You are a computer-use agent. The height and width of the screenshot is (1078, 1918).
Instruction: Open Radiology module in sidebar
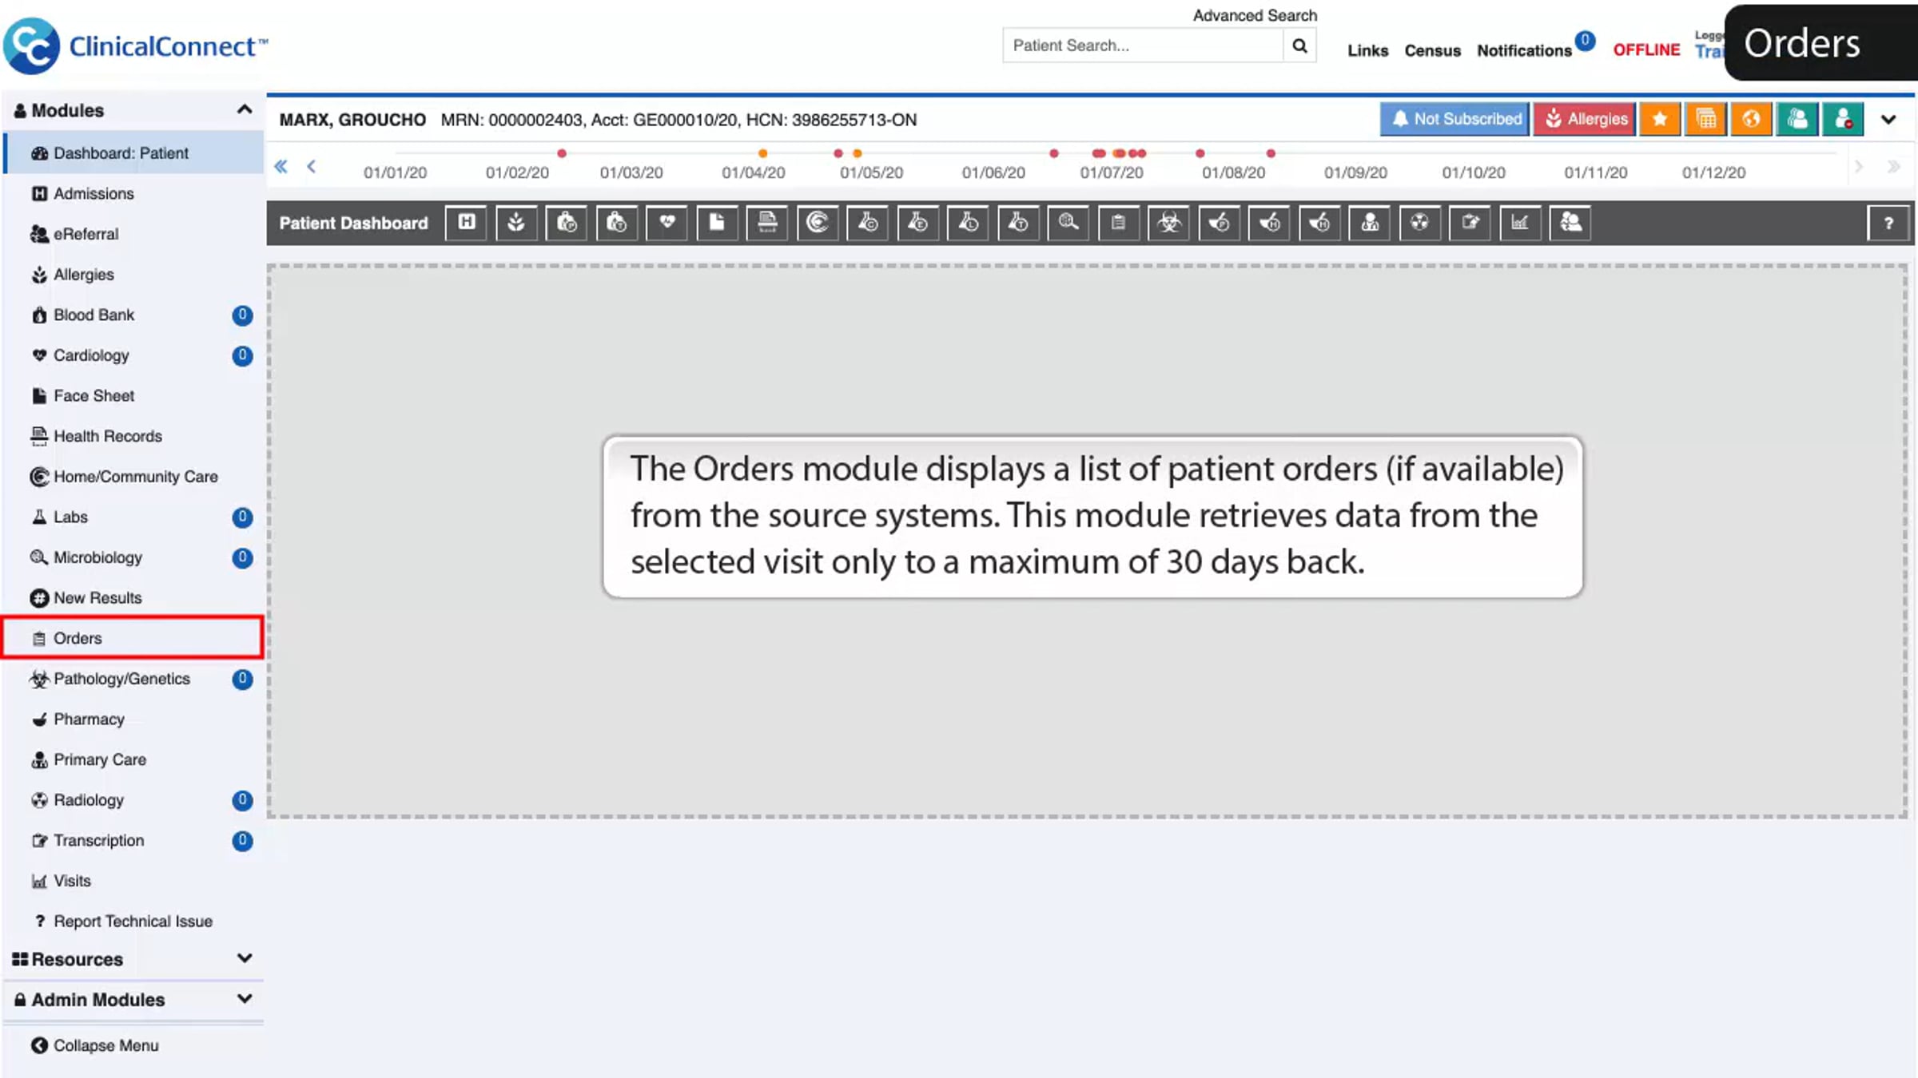[x=133, y=799]
